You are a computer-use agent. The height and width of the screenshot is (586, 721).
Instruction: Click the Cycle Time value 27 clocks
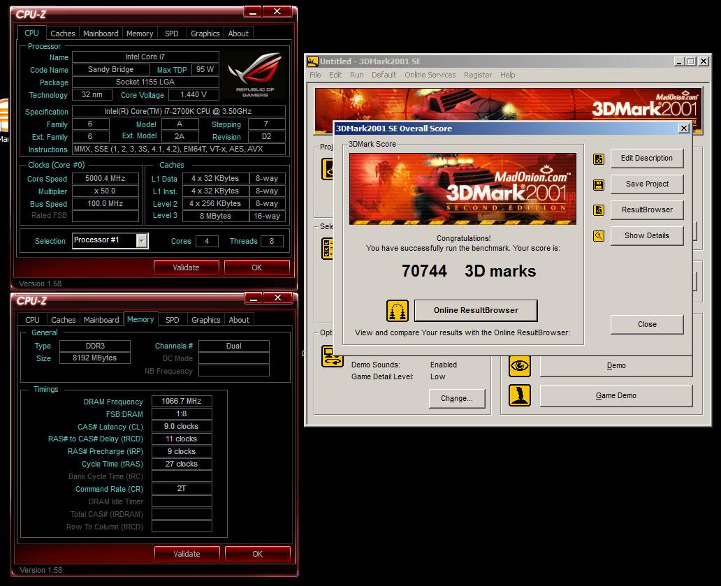[182, 464]
